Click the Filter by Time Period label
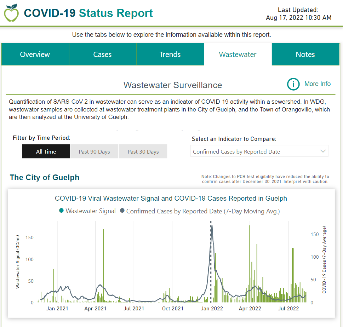Viewport: 343px width, 327px height. point(41,138)
